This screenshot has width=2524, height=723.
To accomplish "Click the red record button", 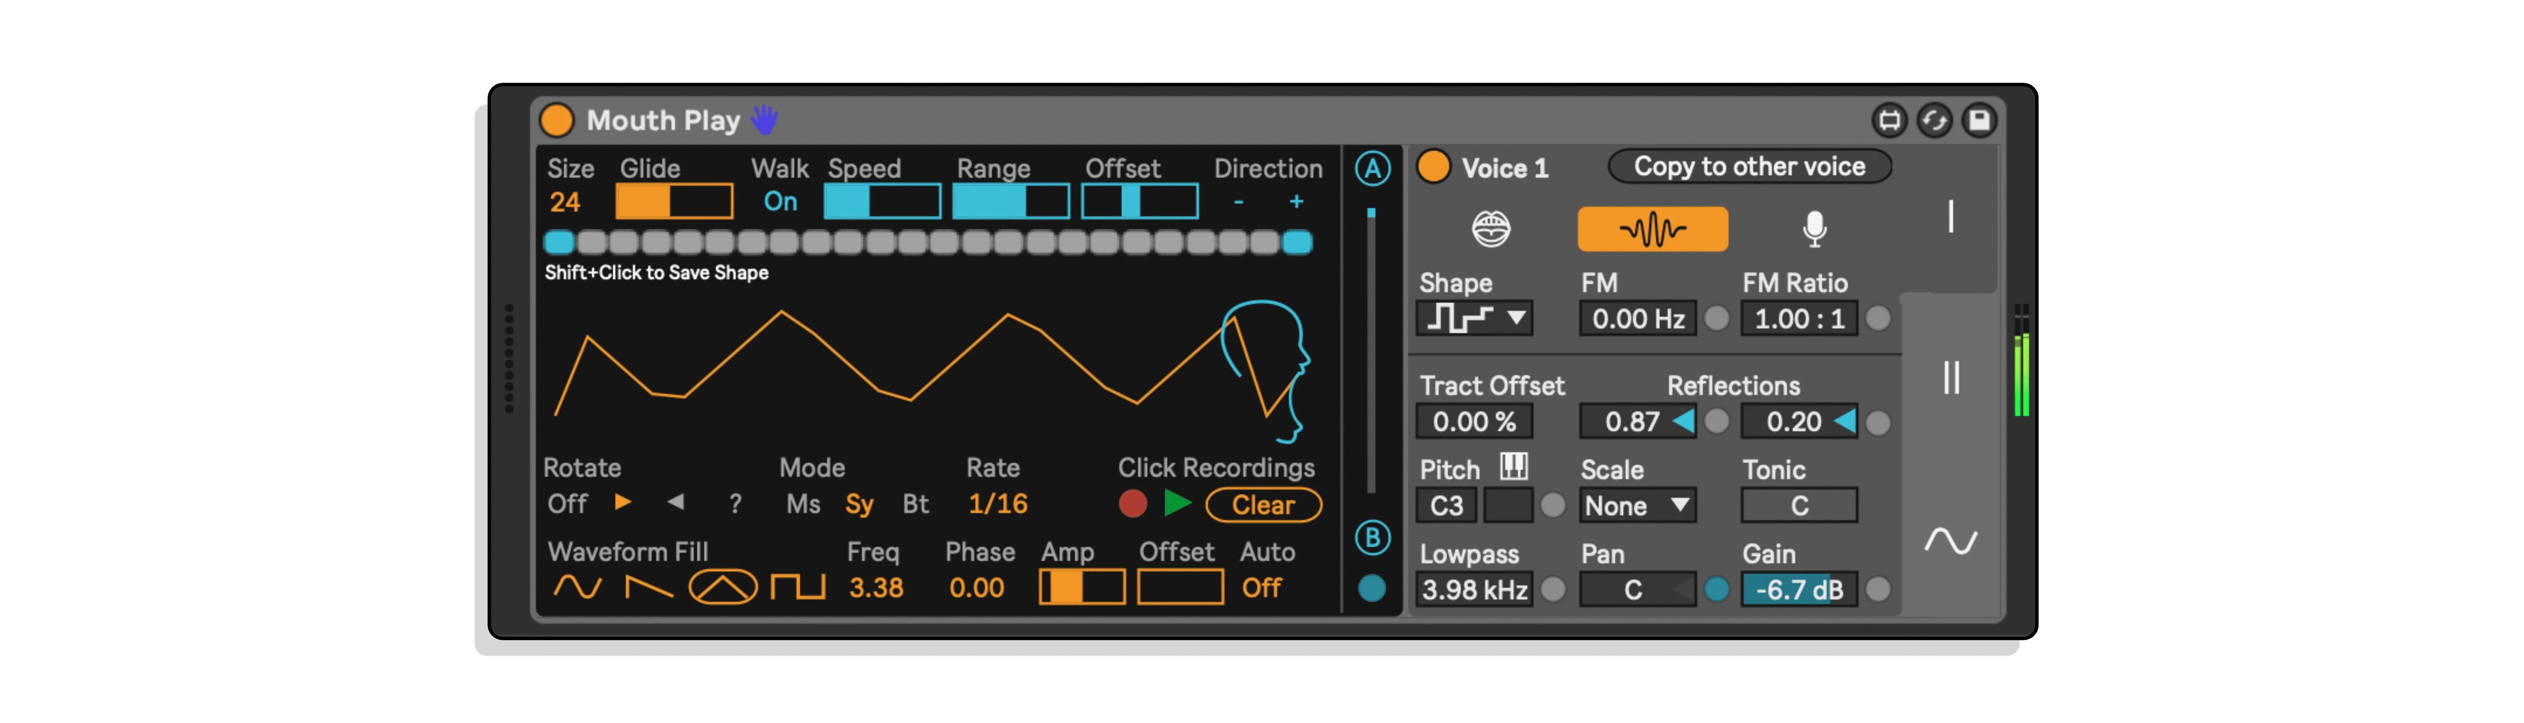I will click(1133, 504).
